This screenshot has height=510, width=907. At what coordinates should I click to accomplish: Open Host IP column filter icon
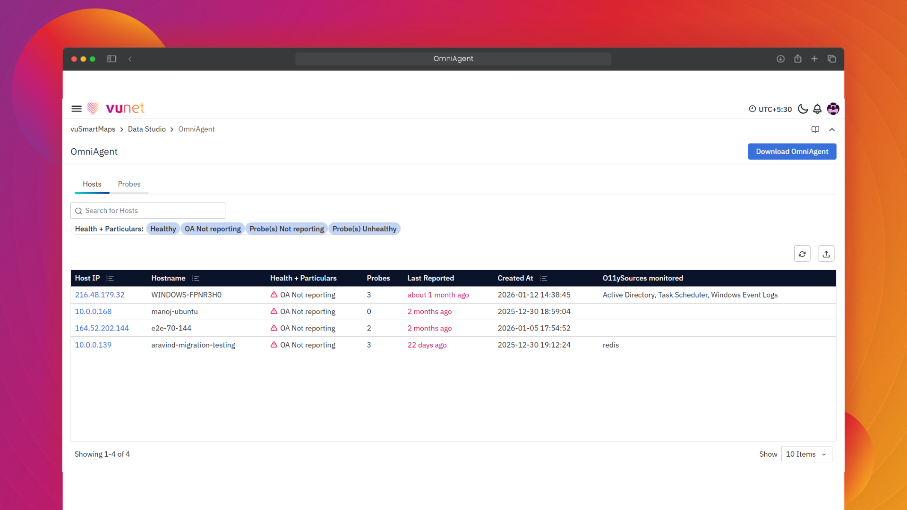110,279
